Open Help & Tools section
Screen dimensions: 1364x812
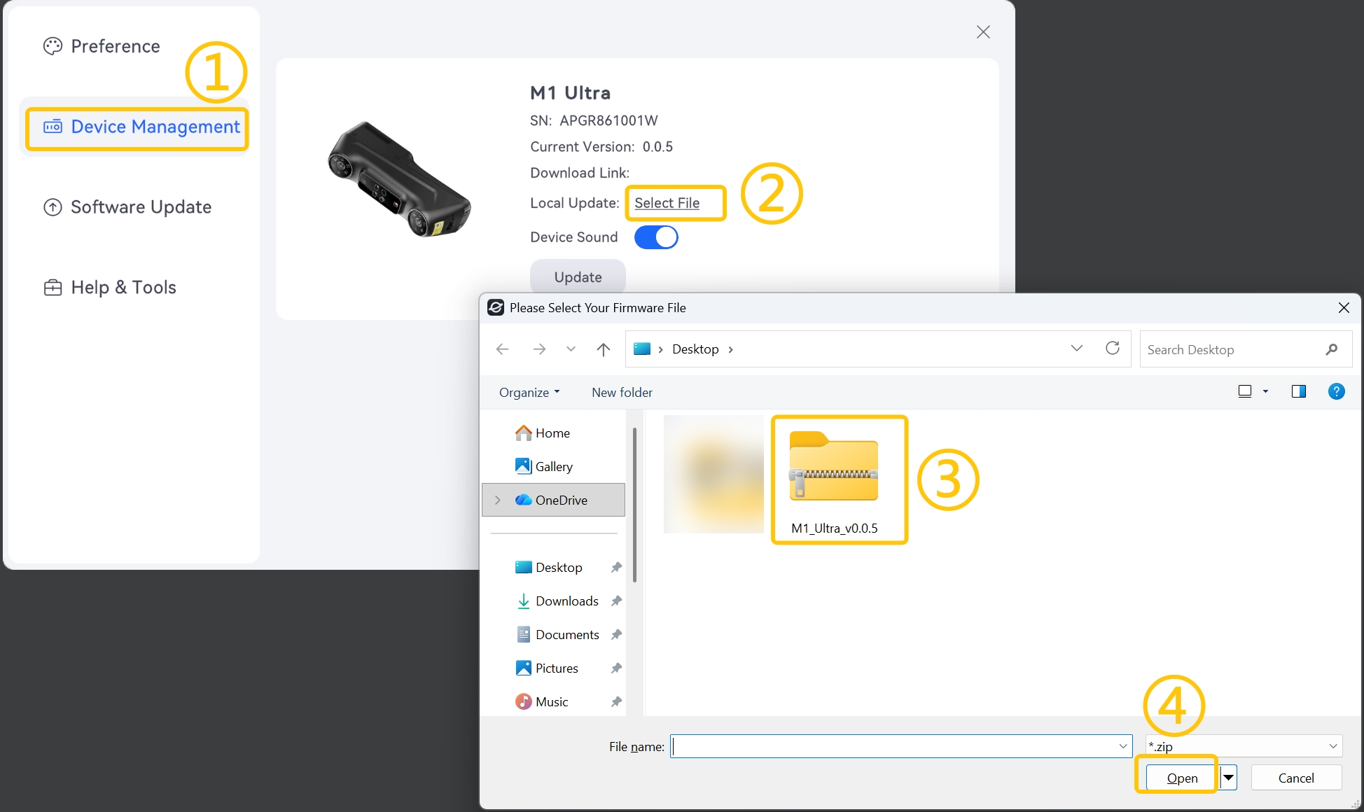(x=110, y=288)
